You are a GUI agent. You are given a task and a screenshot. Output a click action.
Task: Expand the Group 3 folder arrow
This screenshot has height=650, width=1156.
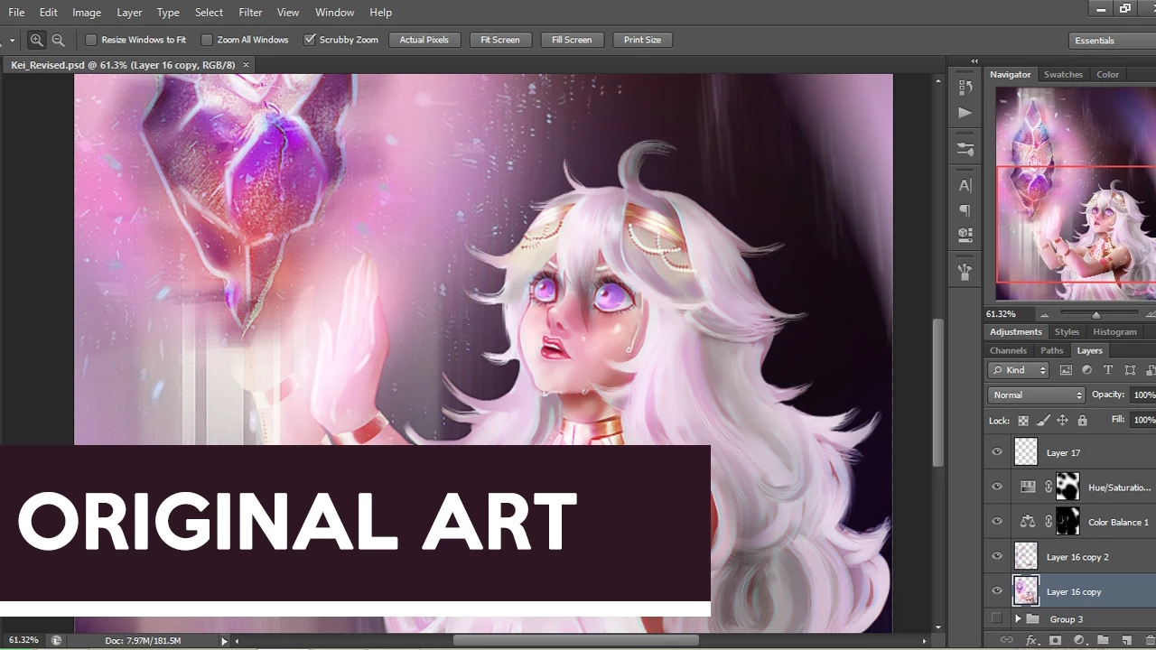point(1018,619)
